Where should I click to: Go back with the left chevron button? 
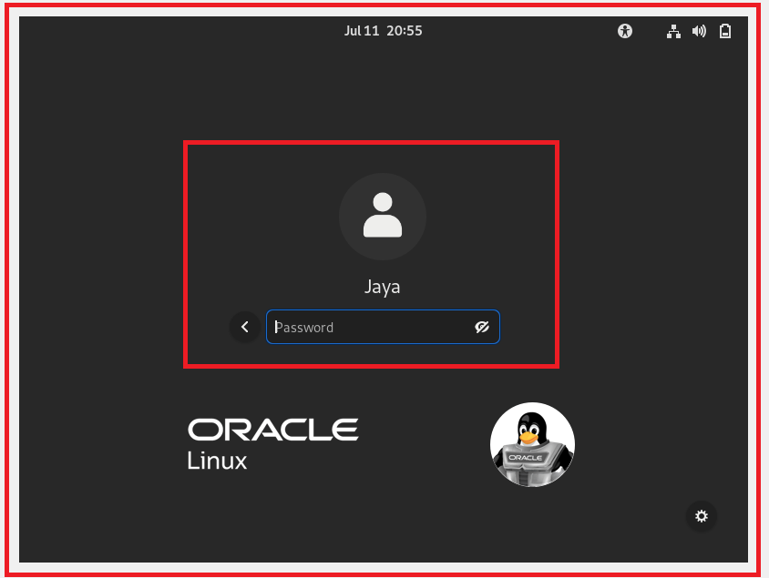(x=245, y=327)
